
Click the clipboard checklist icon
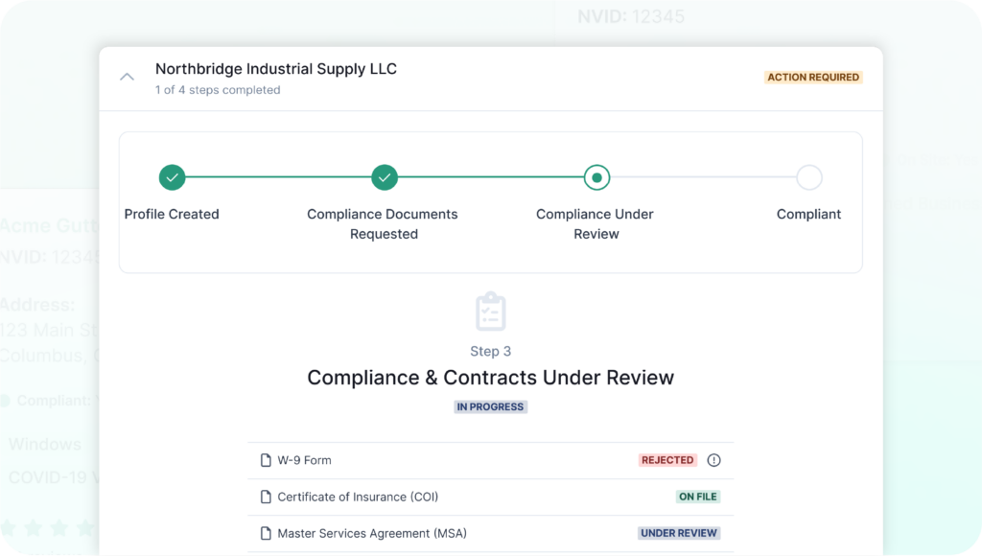pyautogui.click(x=490, y=313)
